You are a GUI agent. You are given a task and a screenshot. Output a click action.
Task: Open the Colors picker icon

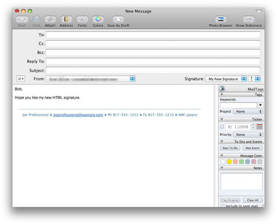[x=98, y=19]
